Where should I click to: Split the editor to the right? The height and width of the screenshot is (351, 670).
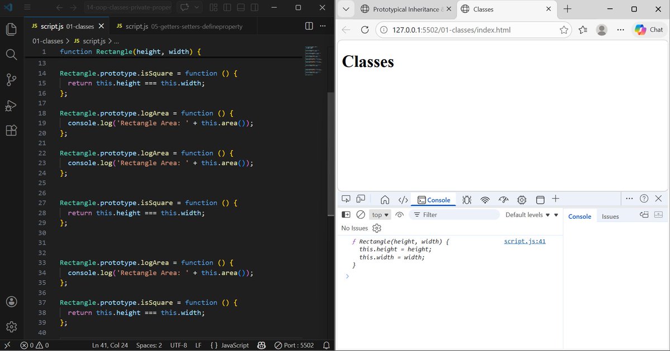click(309, 26)
